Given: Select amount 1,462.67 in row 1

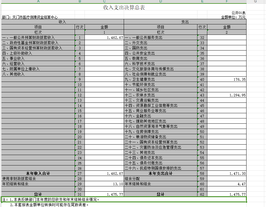Looking at the screenshot, I should (104, 37).
